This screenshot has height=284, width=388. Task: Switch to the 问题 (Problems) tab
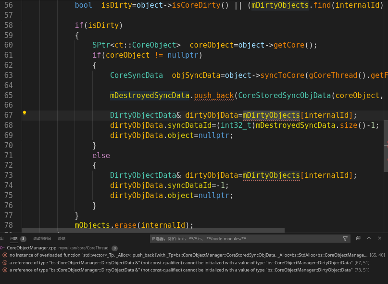pyautogui.click(x=14, y=238)
